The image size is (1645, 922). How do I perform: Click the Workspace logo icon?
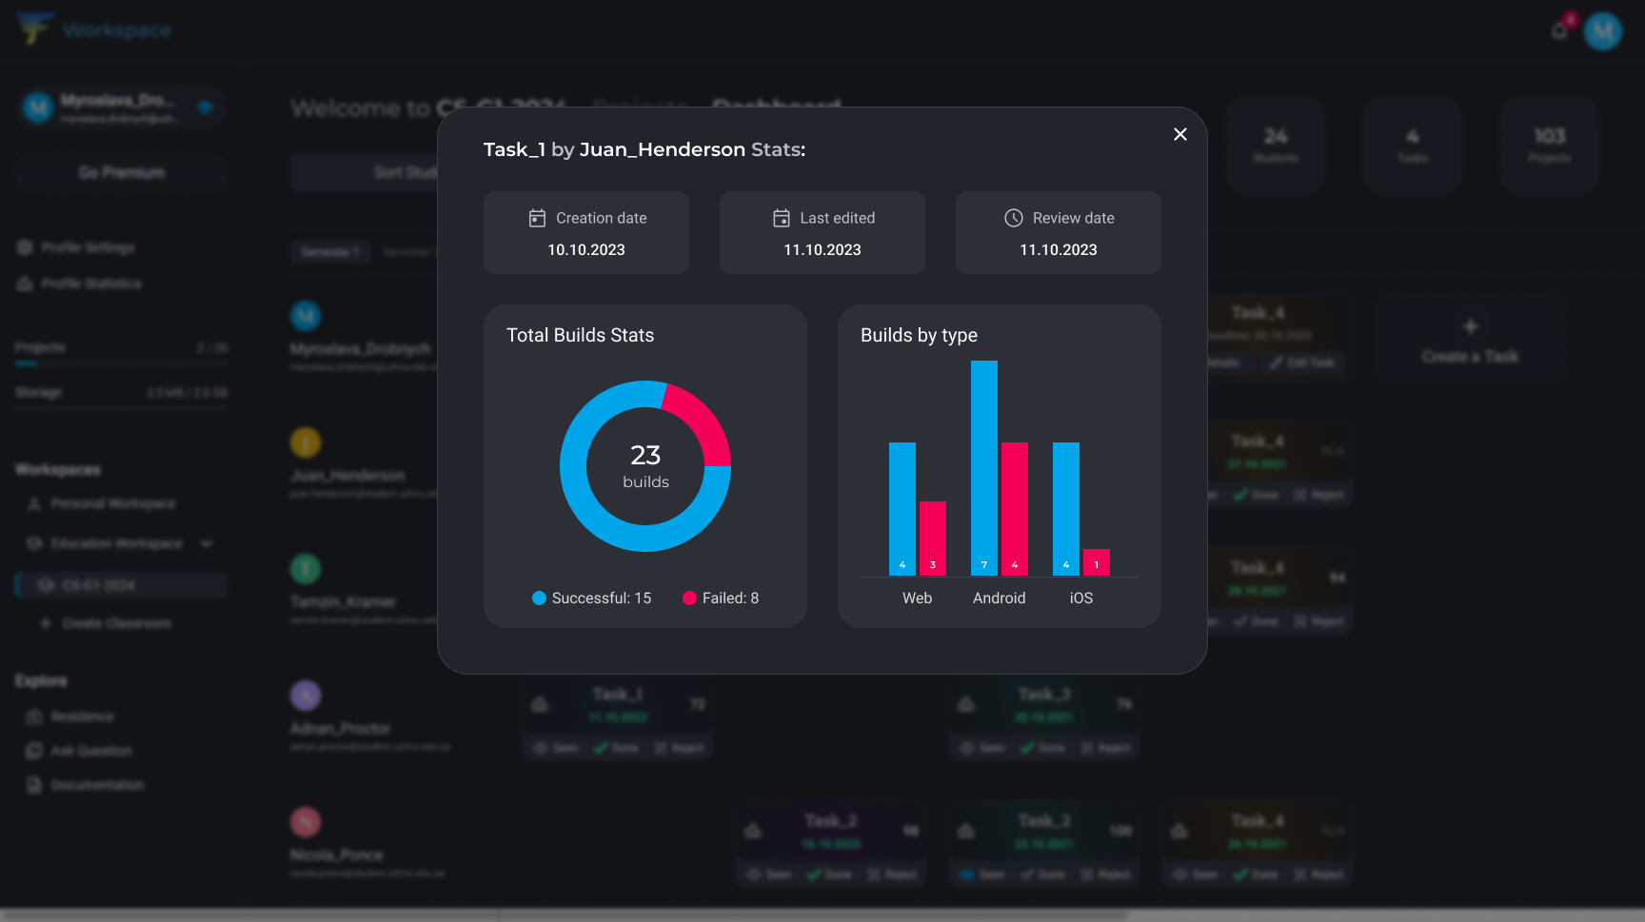pyautogui.click(x=34, y=29)
